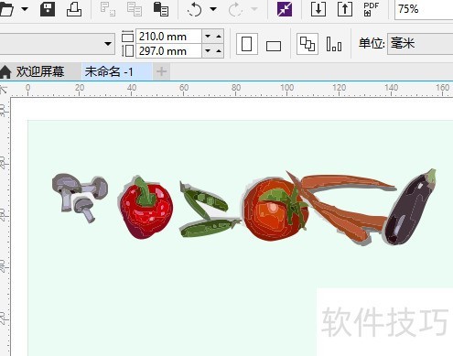Increase page width with up stepper
This screenshot has width=453, height=356.
coord(219,37)
